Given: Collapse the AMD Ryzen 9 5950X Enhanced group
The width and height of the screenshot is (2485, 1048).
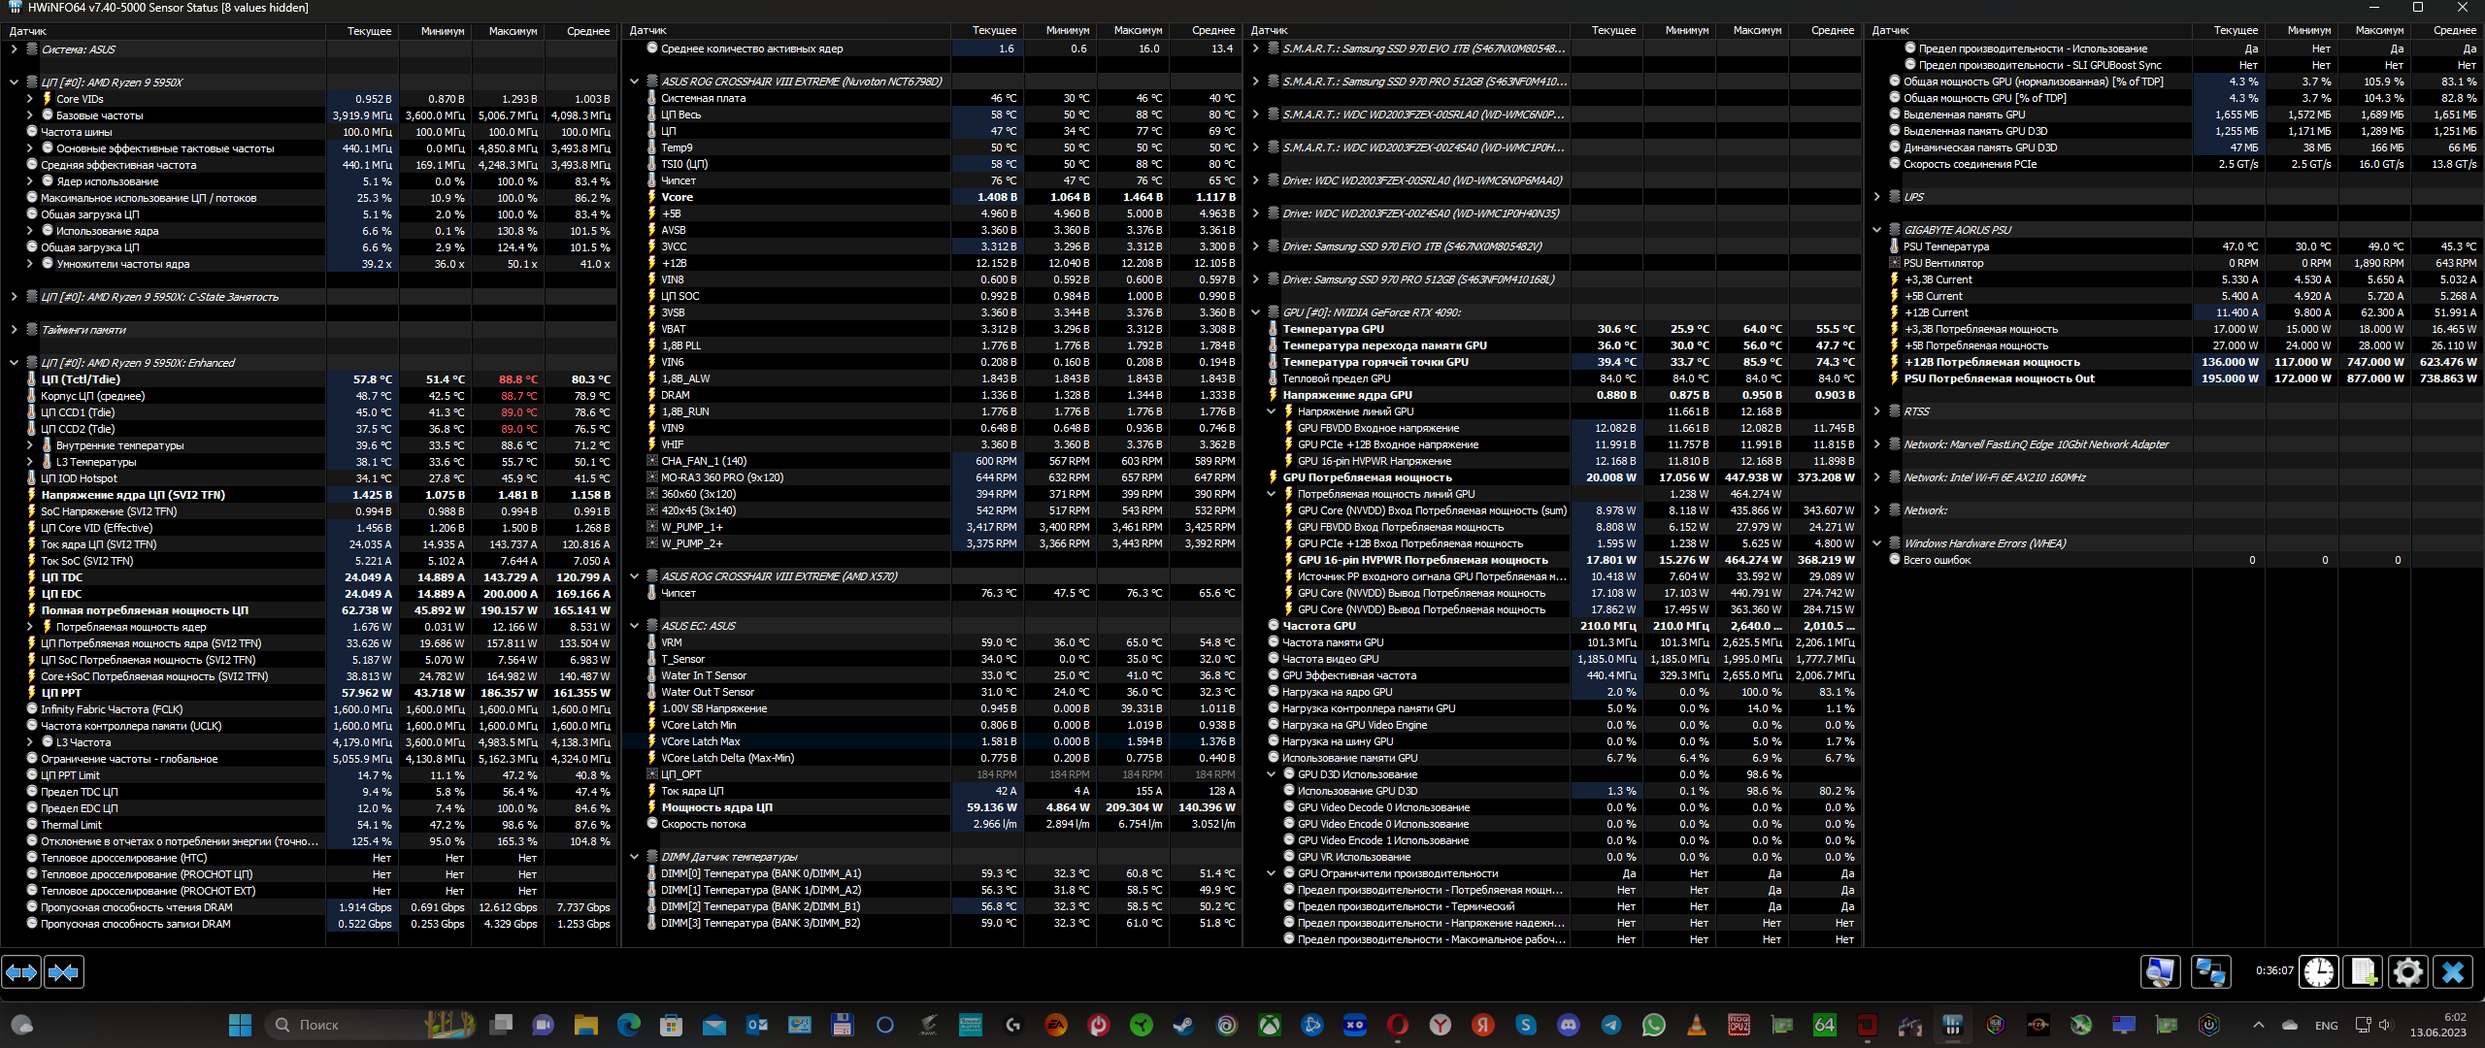Looking at the screenshot, I should [14, 363].
